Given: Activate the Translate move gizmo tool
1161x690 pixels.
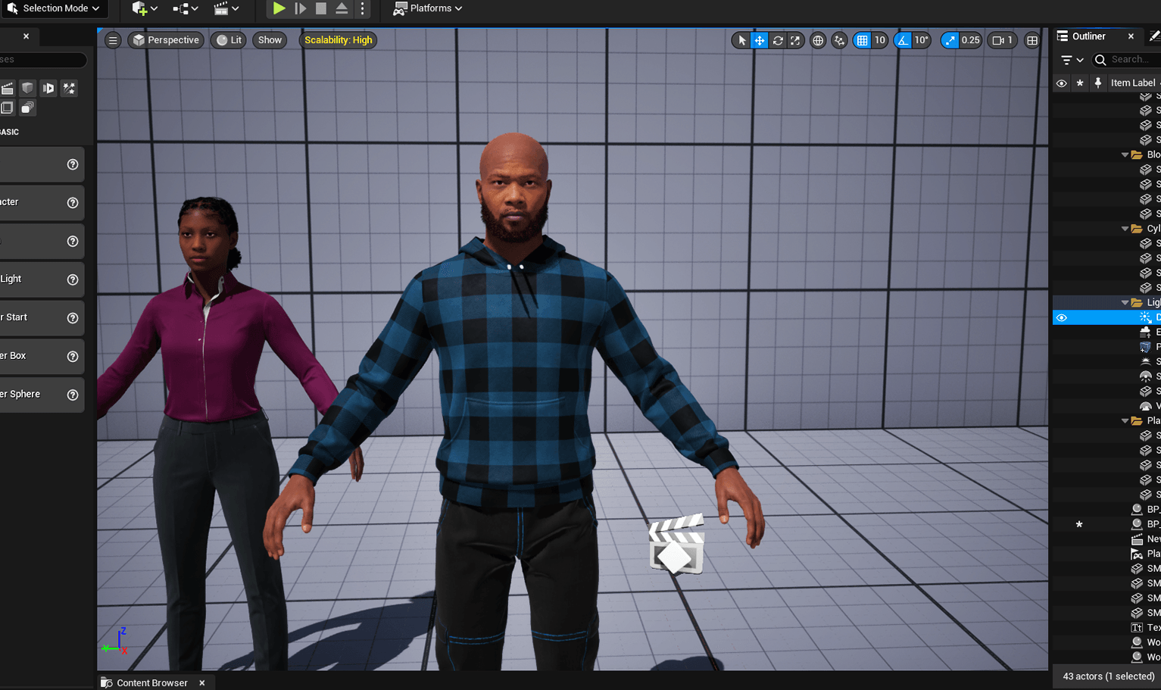Looking at the screenshot, I should (x=759, y=40).
